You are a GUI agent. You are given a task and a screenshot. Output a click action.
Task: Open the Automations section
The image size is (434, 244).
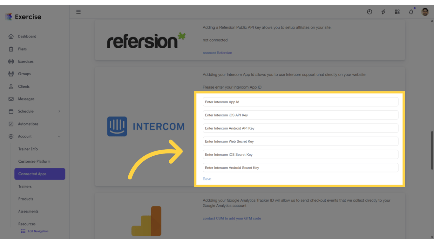28,124
